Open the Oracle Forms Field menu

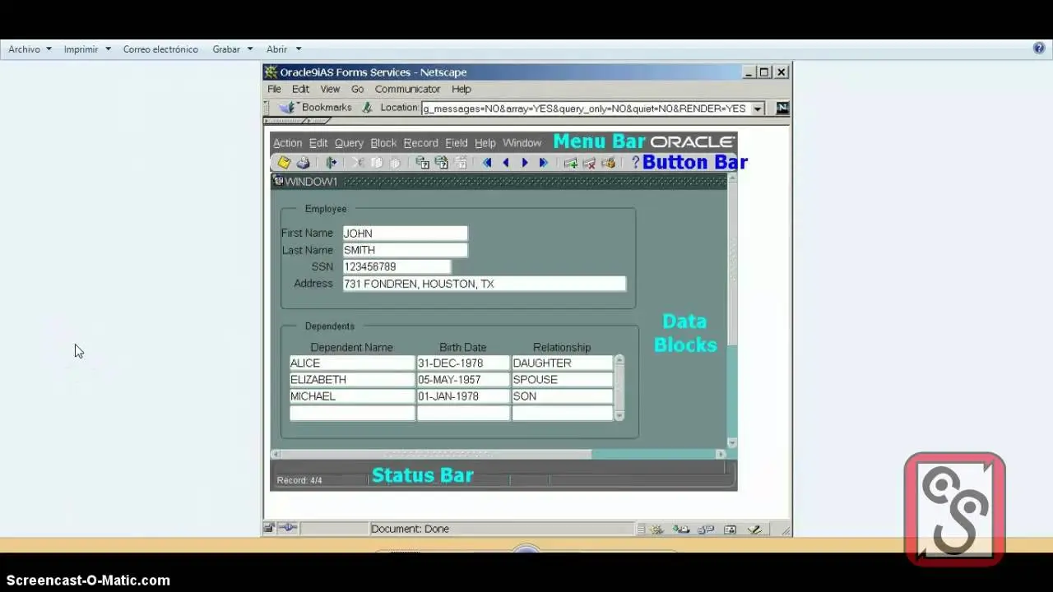tap(457, 143)
